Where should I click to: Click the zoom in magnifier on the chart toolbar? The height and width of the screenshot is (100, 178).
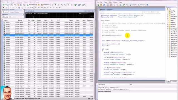[x=62, y=5]
